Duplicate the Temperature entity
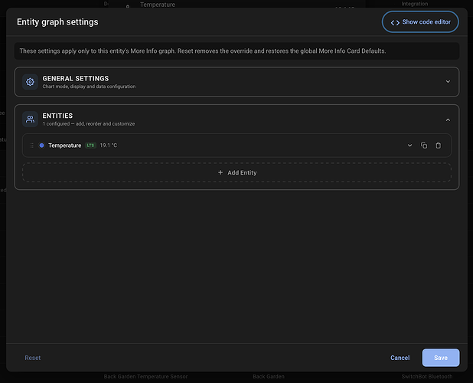The height and width of the screenshot is (383, 473). click(424, 146)
